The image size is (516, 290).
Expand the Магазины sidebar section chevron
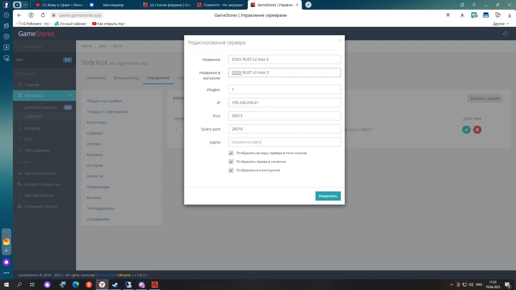[70, 95]
